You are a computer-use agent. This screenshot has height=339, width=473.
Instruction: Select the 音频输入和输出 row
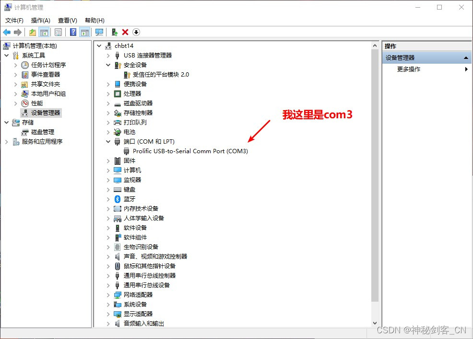point(143,324)
